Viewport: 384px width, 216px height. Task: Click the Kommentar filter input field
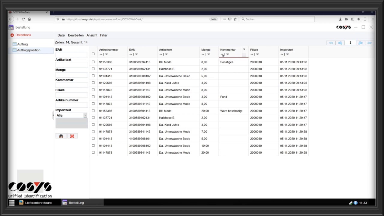pyautogui.click(x=71, y=85)
